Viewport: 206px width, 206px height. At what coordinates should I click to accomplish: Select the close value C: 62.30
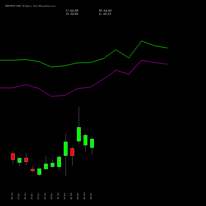click(x=72, y=11)
